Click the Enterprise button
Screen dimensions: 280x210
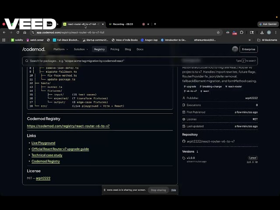(x=248, y=49)
